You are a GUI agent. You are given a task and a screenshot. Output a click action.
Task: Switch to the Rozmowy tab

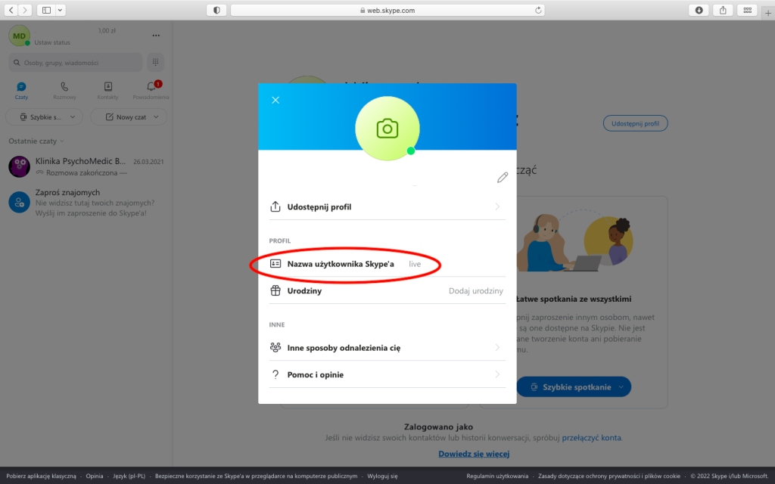click(x=64, y=91)
